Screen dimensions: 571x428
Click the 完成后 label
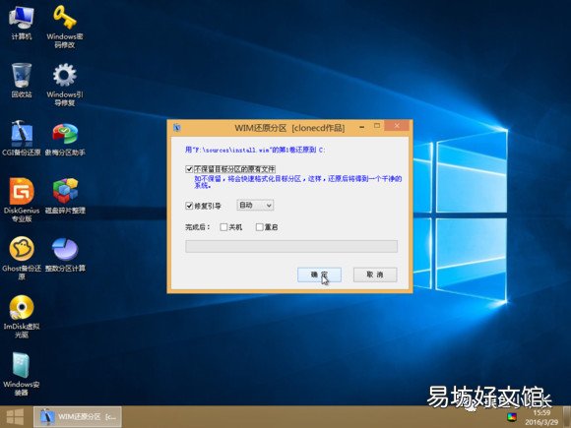pyautogui.click(x=197, y=227)
